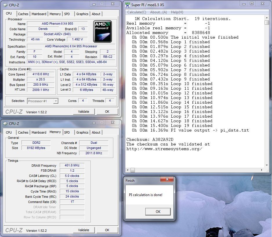Viewport: 272px width, 237px height.
Task: Close the top CPU-Z window
Action: [x=113, y=4]
